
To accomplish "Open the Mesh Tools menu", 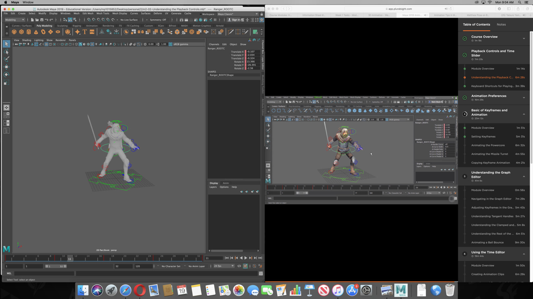I will tap(103, 14).
